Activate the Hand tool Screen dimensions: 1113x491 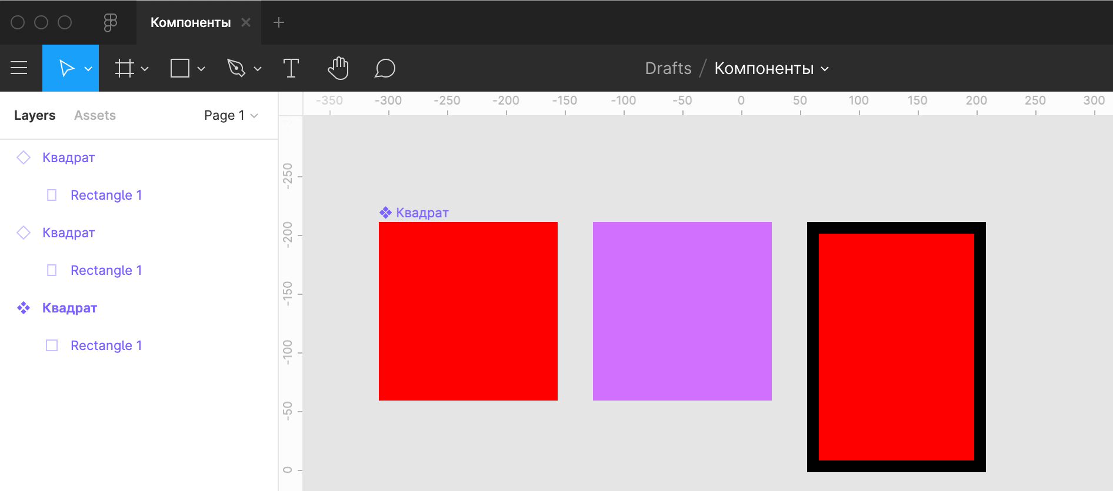[x=338, y=68]
